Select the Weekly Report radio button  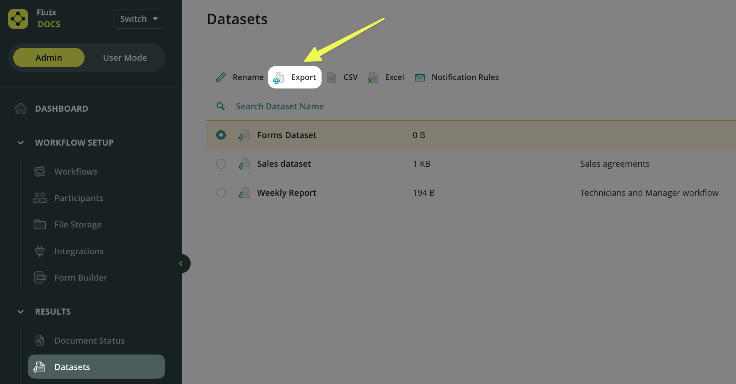(221, 193)
